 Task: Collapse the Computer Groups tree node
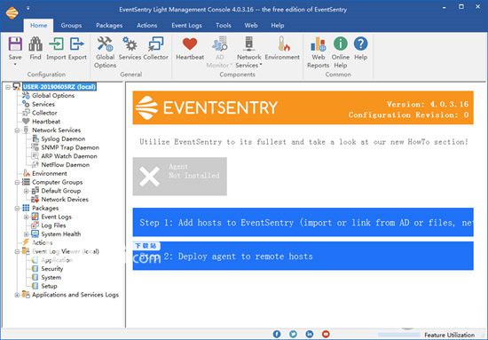17,183
